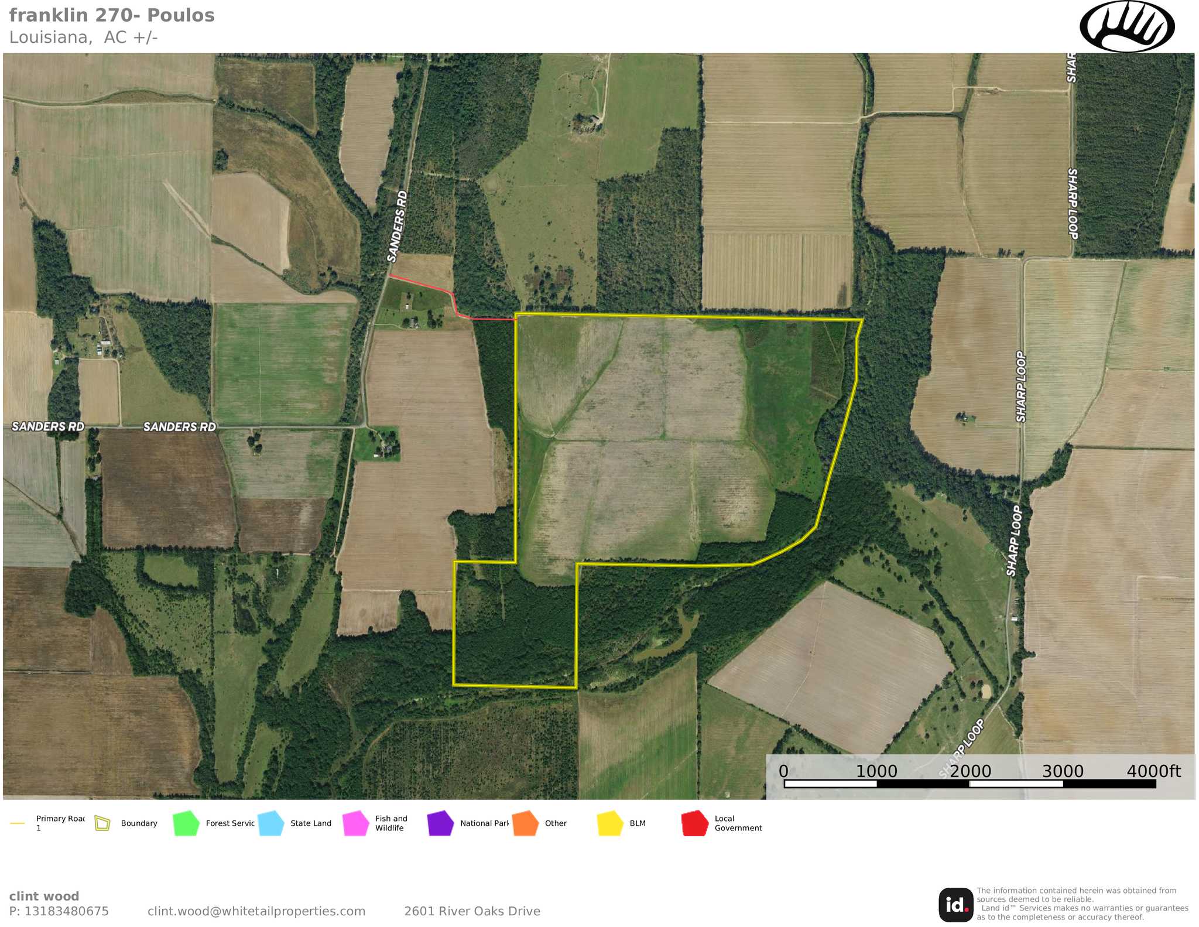Click the Boundary legend polygon icon
Image resolution: width=1199 pixels, height=927 pixels.
102,823
